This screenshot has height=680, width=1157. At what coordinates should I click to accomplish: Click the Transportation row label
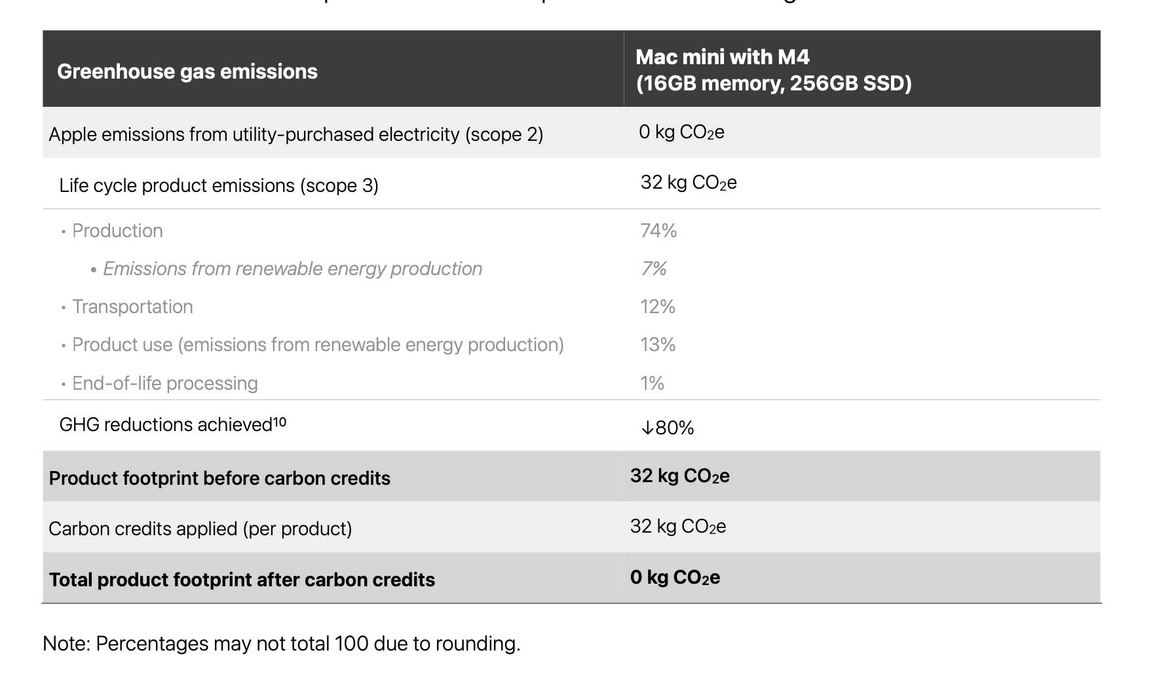click(132, 307)
